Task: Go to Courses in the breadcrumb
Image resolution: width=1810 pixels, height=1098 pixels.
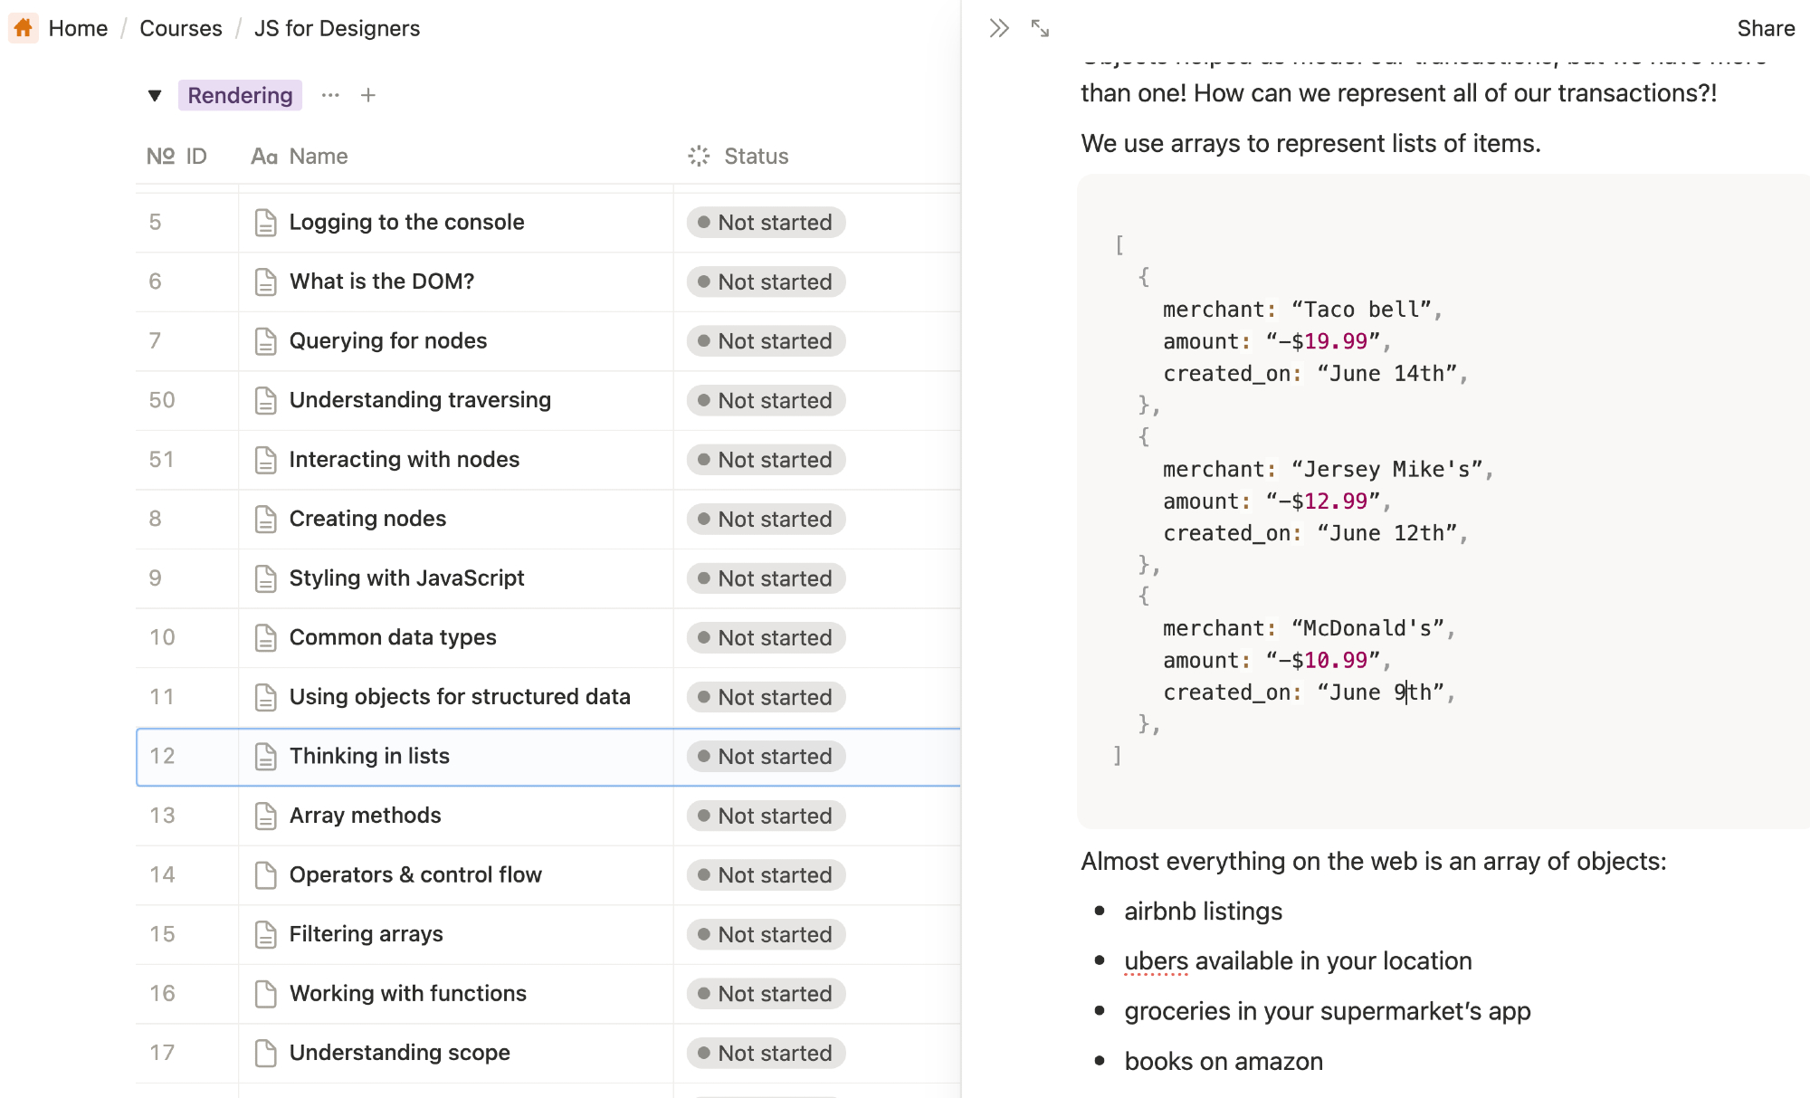Action: (x=181, y=29)
